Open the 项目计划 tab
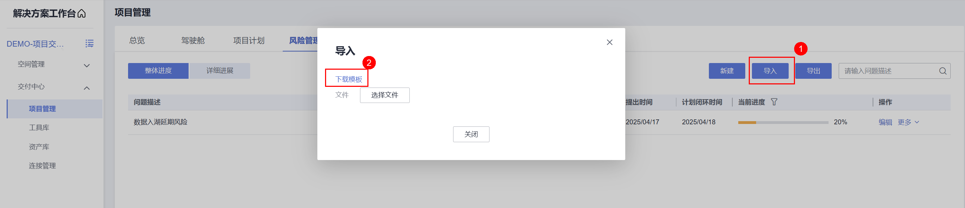Viewport: 965px width, 208px height. click(x=249, y=41)
